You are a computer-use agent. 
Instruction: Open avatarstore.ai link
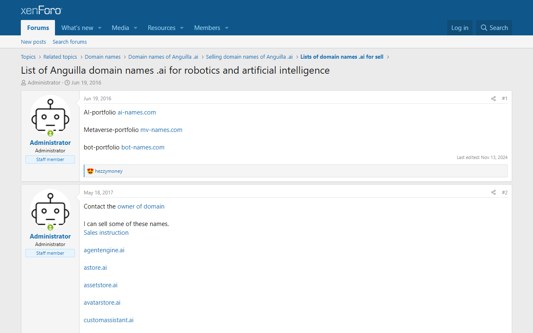pyautogui.click(x=102, y=303)
